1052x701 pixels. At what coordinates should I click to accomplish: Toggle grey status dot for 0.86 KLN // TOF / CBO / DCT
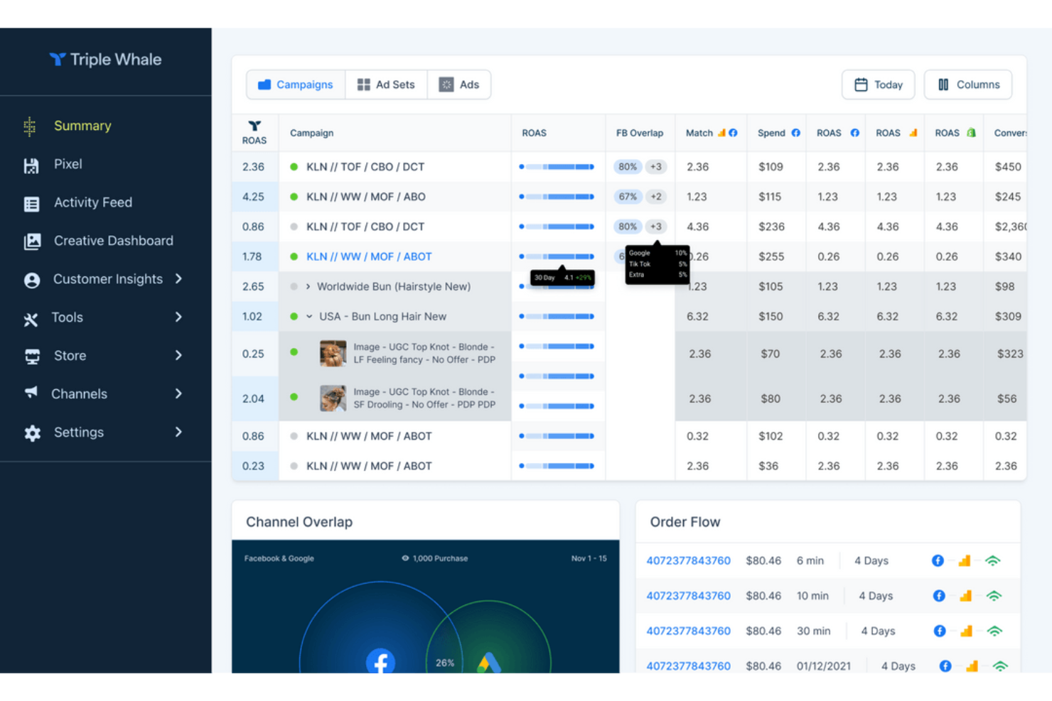click(294, 227)
